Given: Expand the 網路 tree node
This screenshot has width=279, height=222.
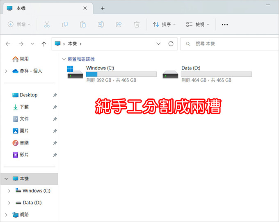Looking at the screenshot, I should (6, 215).
